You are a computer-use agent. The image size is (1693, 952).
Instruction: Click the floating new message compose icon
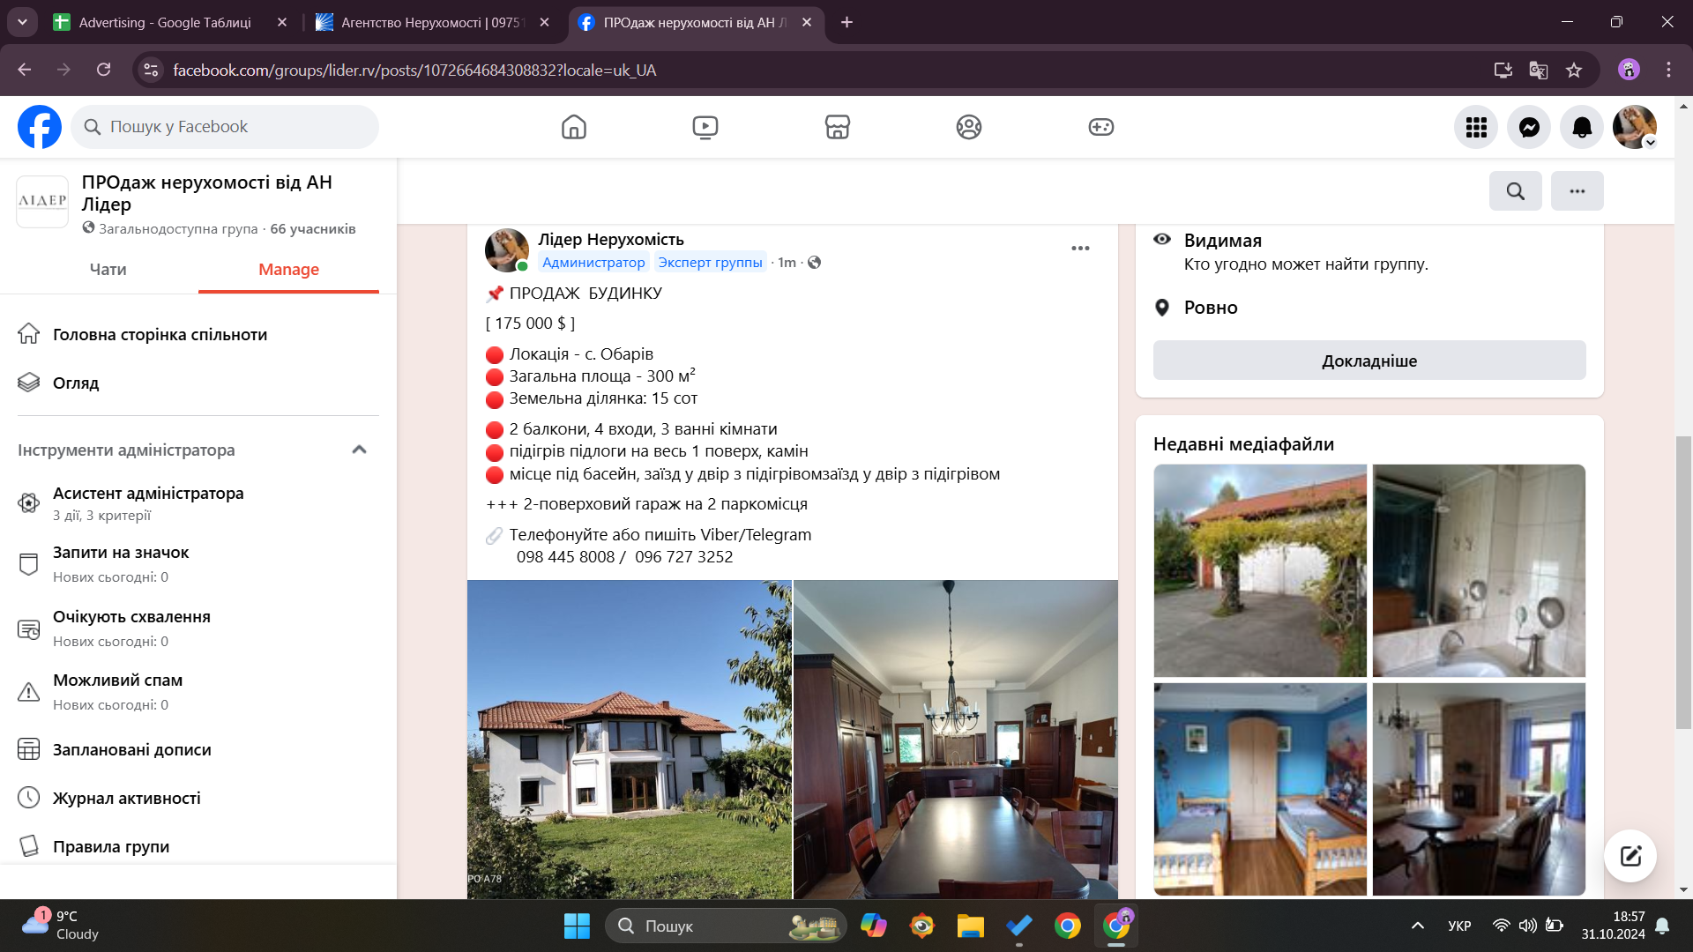click(1630, 856)
